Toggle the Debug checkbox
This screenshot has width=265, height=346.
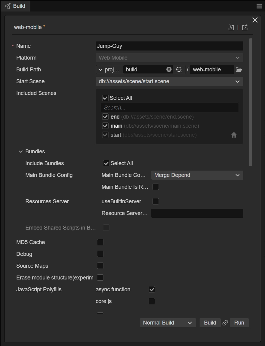[100, 254]
